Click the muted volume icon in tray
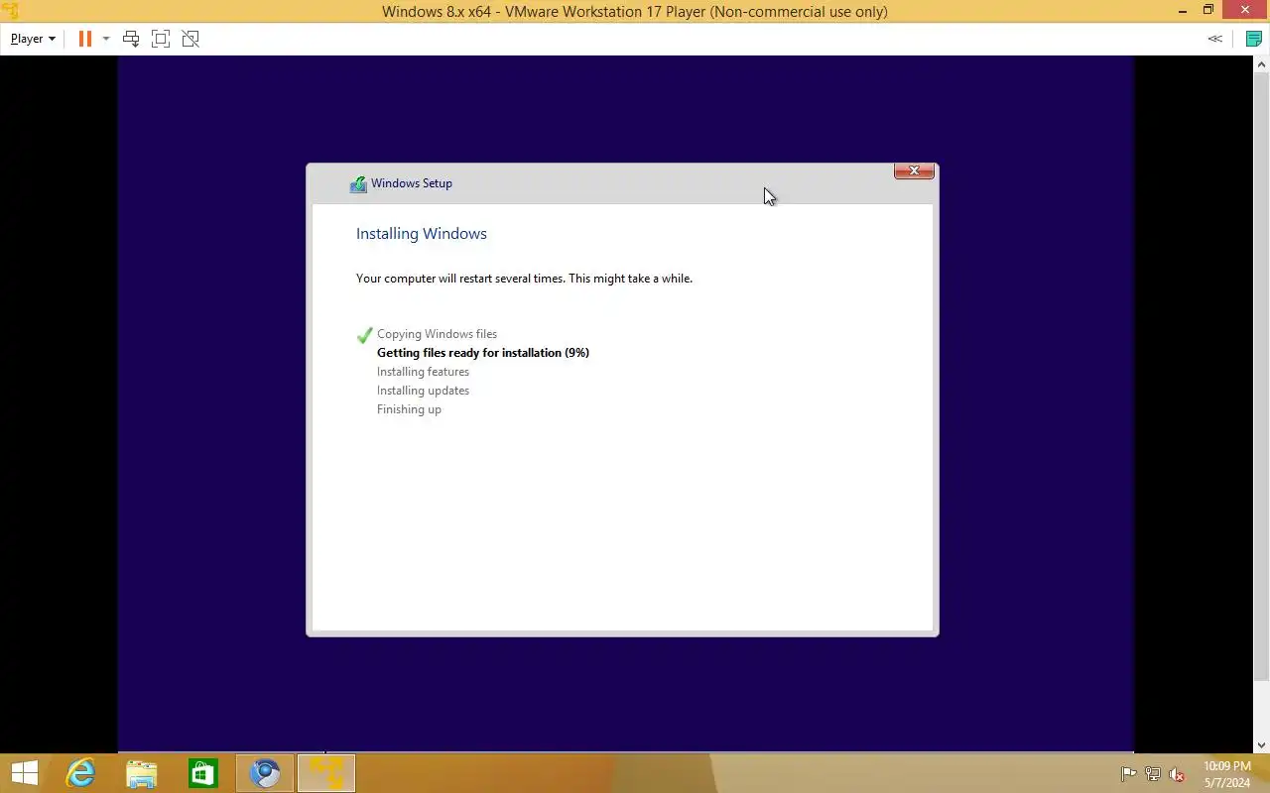 coord(1177,774)
